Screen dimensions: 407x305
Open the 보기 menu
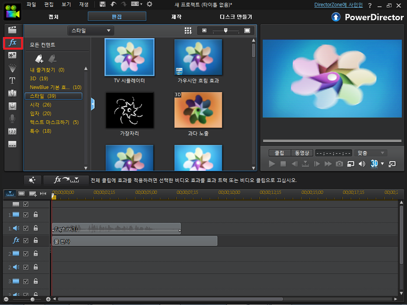[x=66, y=4]
